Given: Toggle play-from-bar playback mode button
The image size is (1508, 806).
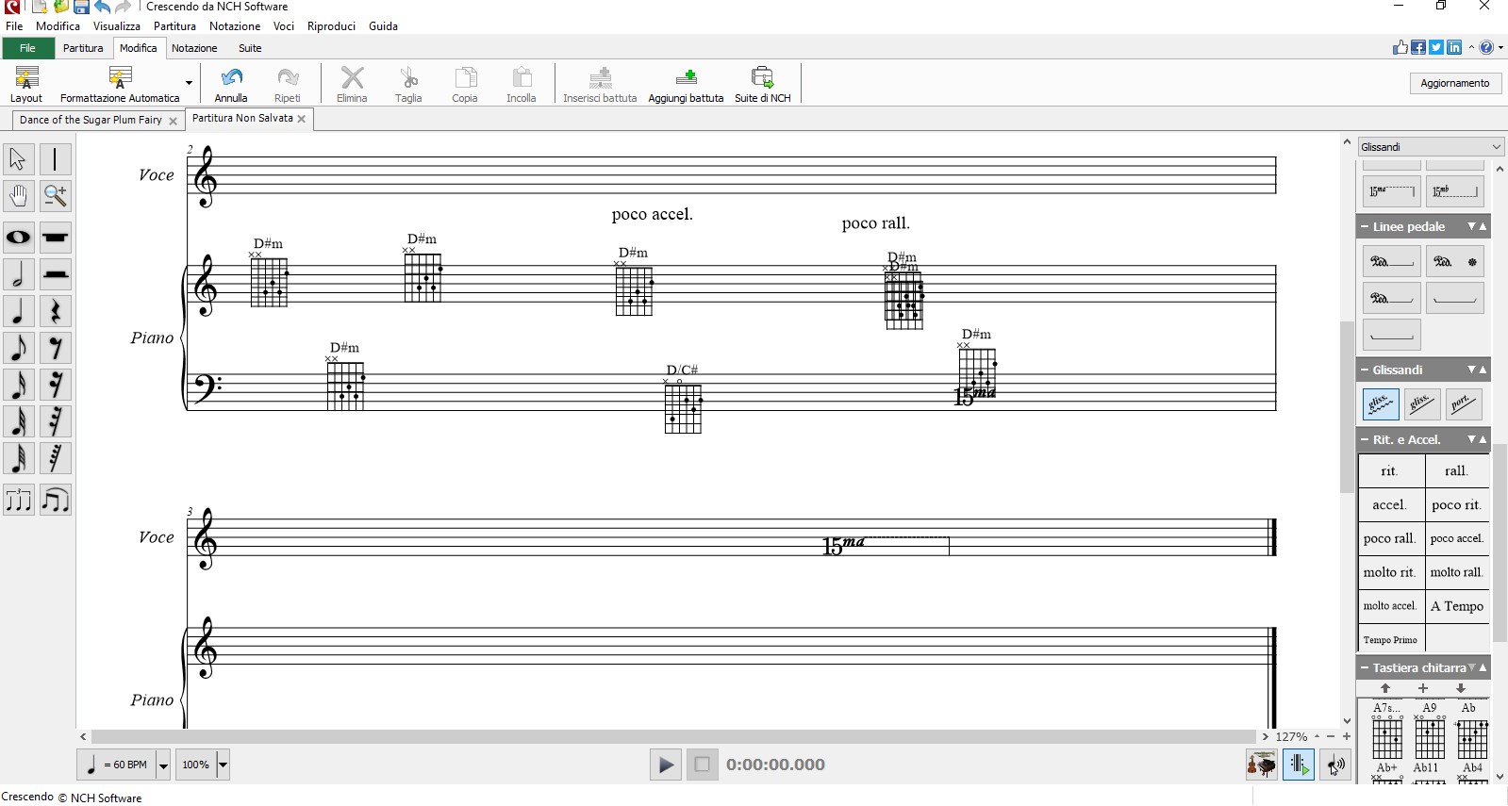Looking at the screenshot, I should pyautogui.click(x=1299, y=765).
